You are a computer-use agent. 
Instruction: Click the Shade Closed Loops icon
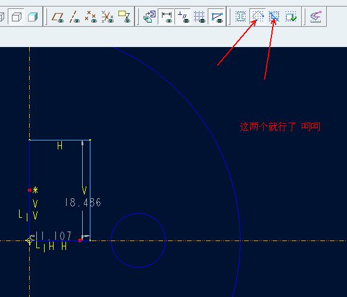[x=241, y=17]
